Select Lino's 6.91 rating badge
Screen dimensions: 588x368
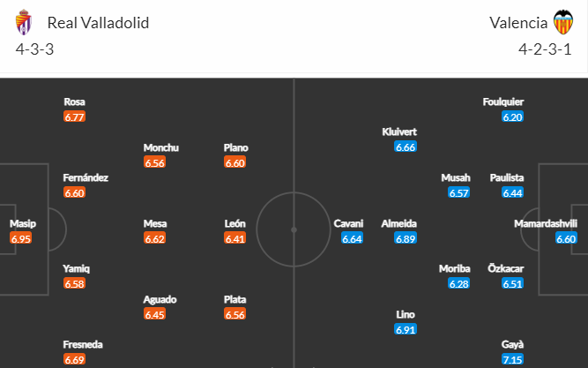click(406, 329)
